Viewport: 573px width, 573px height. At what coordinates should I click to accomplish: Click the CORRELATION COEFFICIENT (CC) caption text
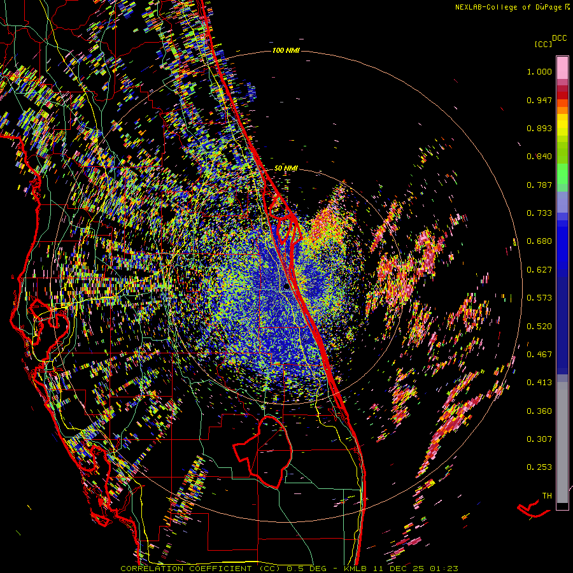[201, 569]
